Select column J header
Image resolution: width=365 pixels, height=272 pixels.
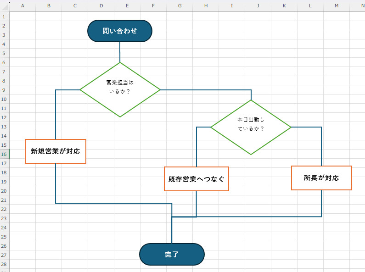(x=258, y=6)
